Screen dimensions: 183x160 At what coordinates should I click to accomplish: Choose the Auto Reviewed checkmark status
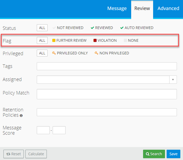pyautogui.click(x=122, y=28)
